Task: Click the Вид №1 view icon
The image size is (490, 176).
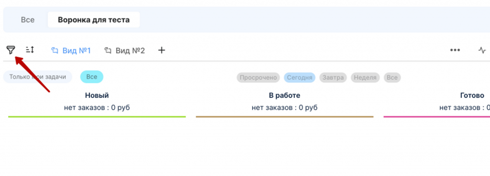Action: [56, 51]
